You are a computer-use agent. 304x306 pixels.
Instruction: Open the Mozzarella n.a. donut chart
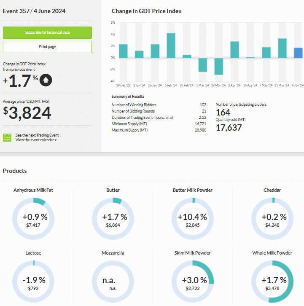pyautogui.click(x=113, y=282)
